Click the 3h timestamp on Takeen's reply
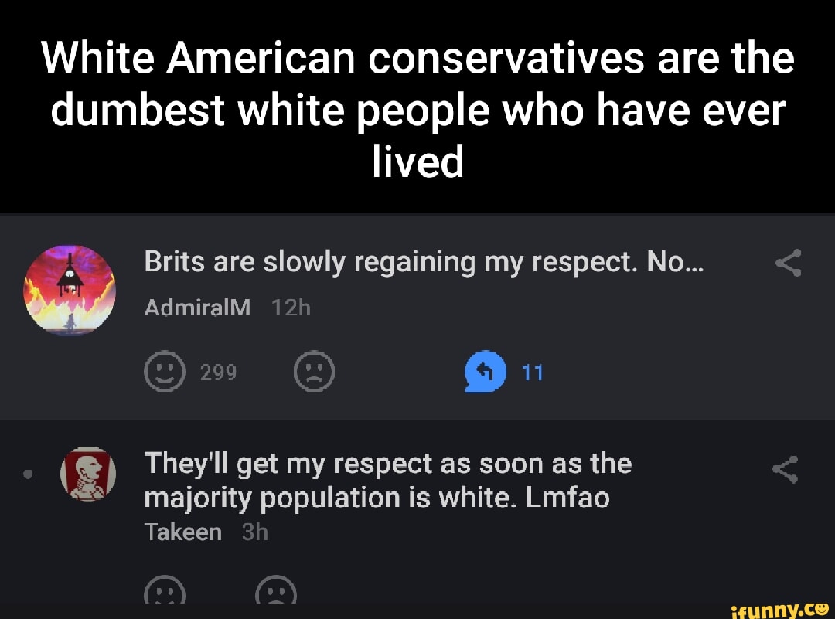 (254, 532)
